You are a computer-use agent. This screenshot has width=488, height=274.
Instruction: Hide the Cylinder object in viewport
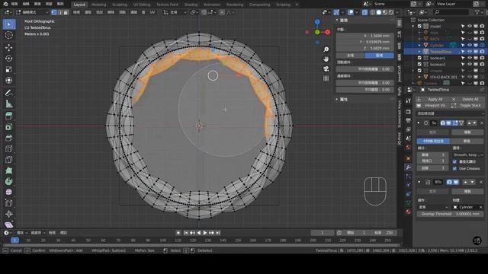470,45
